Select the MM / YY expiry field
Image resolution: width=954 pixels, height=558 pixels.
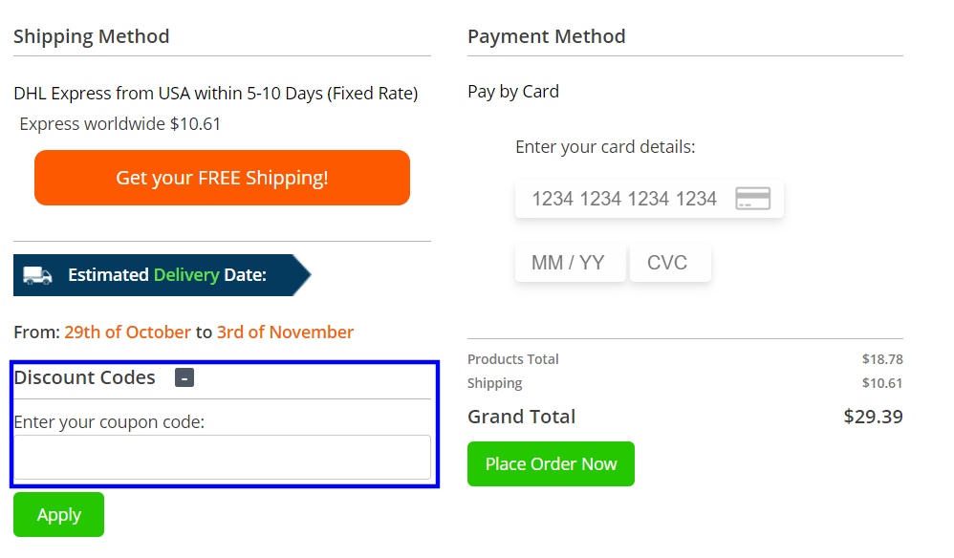569,263
